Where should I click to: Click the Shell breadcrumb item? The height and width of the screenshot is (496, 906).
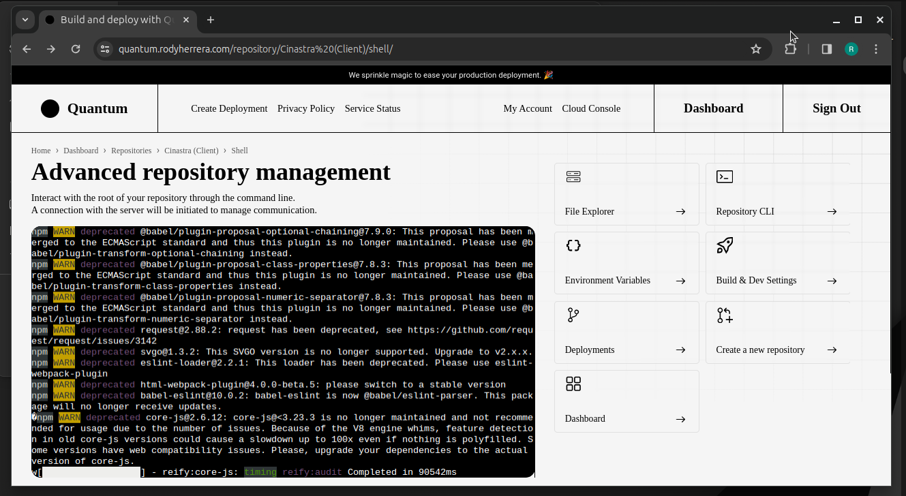239,151
